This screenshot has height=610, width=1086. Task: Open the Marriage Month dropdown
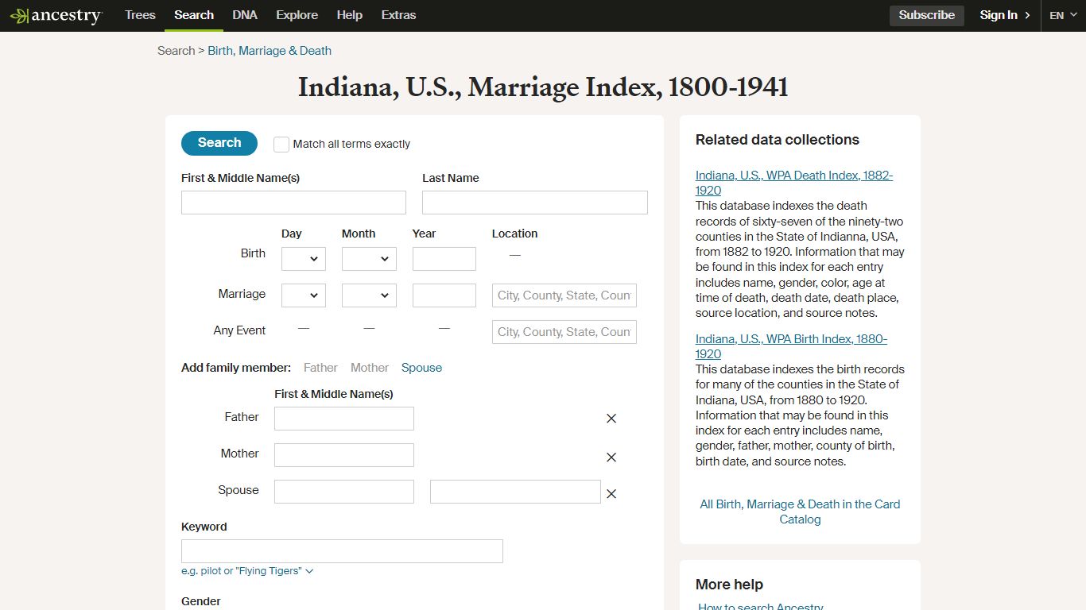(369, 295)
